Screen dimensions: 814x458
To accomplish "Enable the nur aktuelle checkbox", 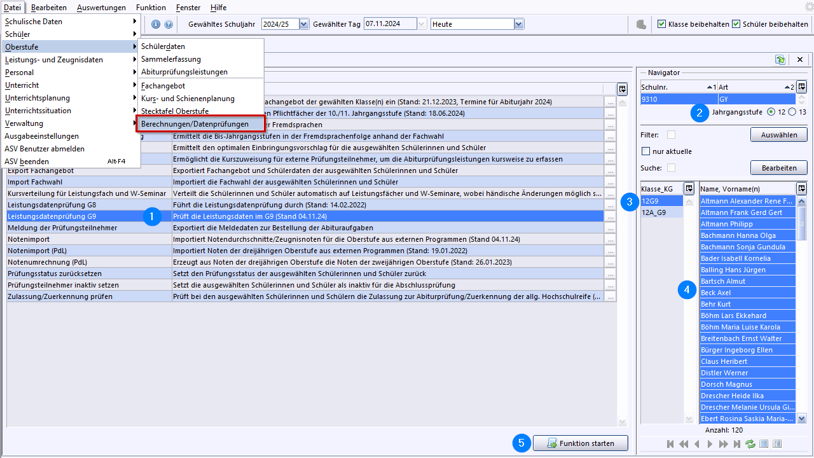I will [646, 151].
